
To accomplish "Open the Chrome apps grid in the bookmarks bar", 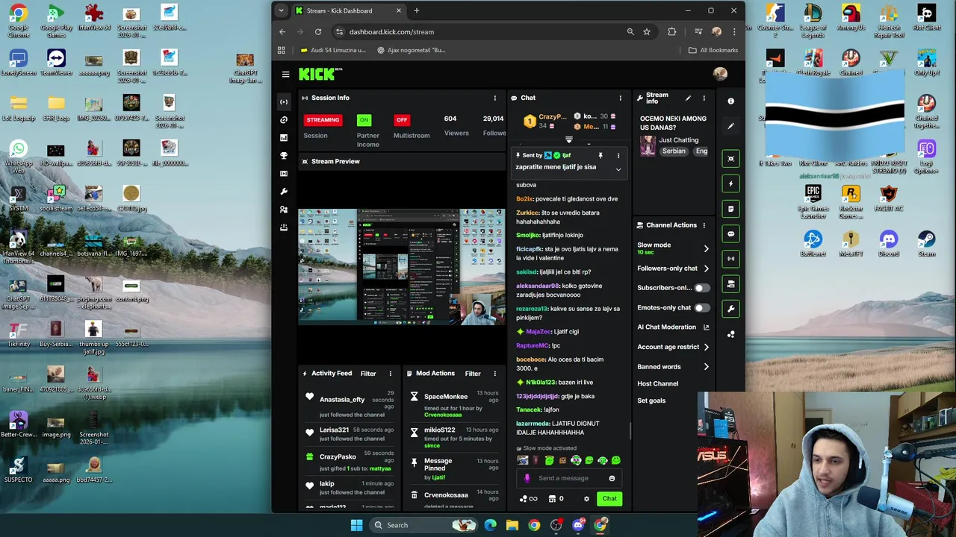I will tap(282, 50).
